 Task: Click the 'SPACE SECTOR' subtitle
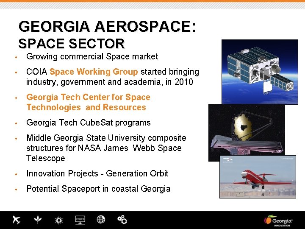(x=72, y=43)
